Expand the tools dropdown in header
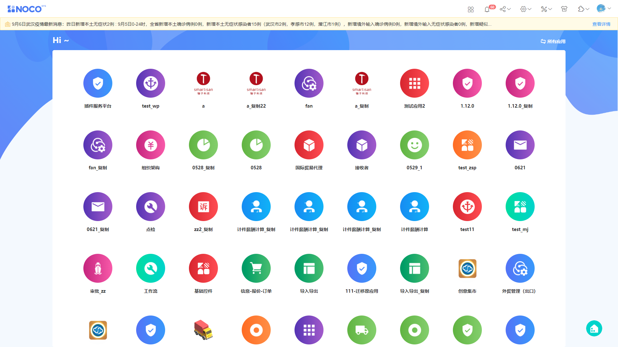This screenshot has height=347, width=618. (547, 9)
